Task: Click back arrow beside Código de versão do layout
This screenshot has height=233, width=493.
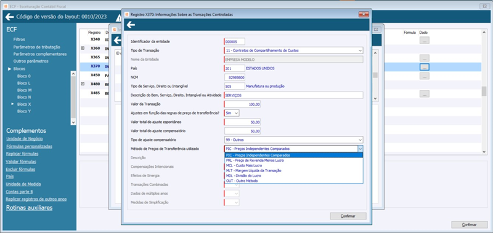Action: click(x=9, y=17)
